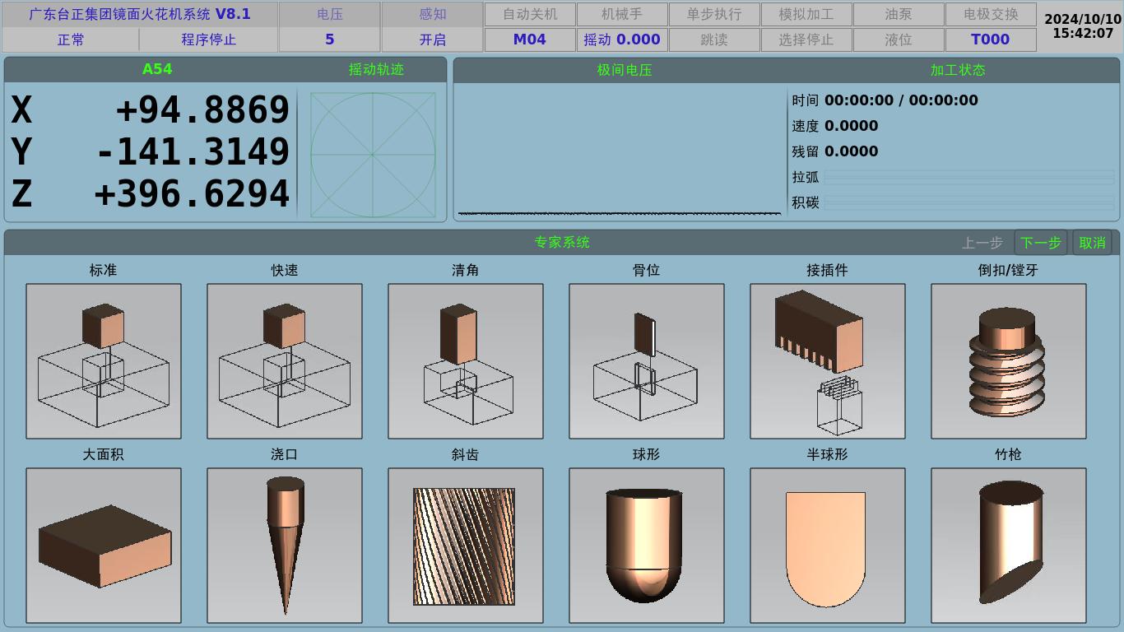Open the 电极交换 electrode T000 field
This screenshot has height=632, width=1124.
click(991, 39)
